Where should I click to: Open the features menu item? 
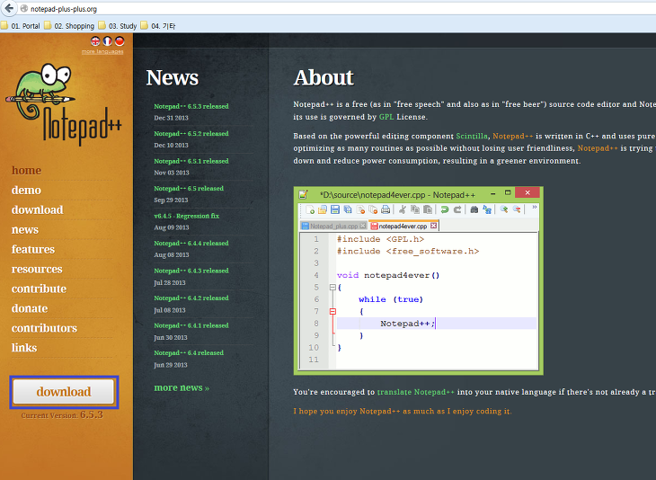(33, 249)
